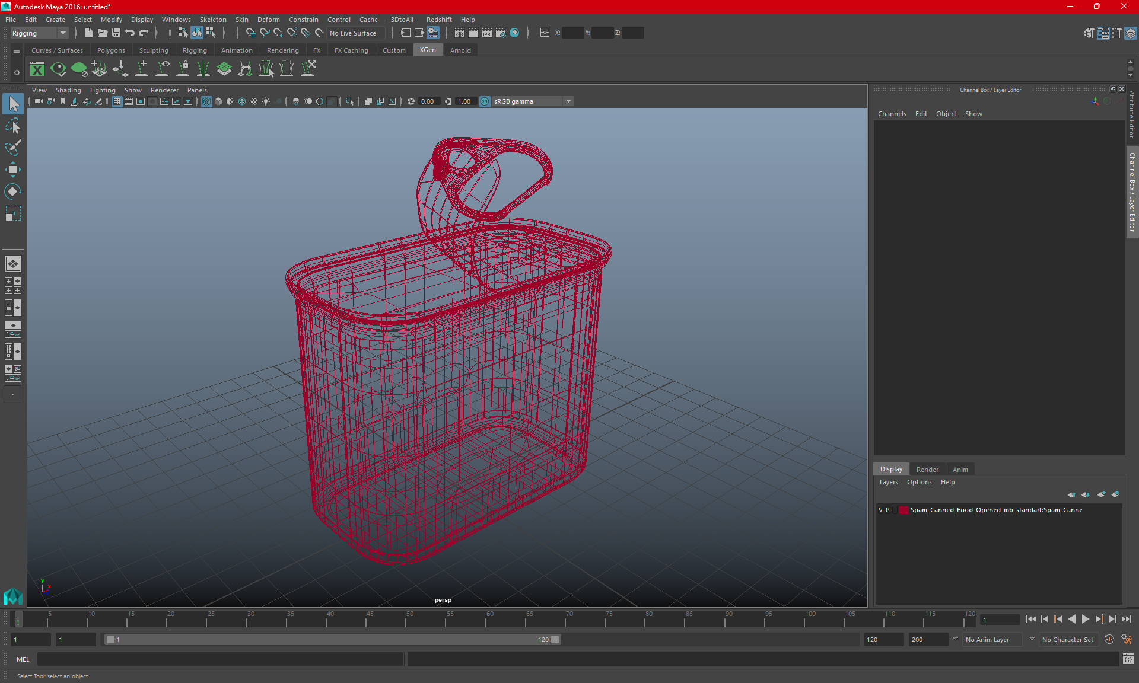This screenshot has height=683, width=1139.
Task: Click the time range slider bar
Action: tap(332, 640)
